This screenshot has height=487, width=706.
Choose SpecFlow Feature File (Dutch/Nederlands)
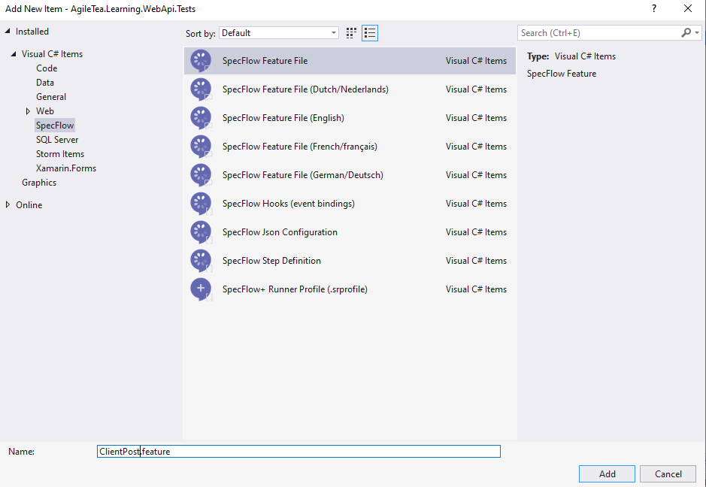[350, 89]
